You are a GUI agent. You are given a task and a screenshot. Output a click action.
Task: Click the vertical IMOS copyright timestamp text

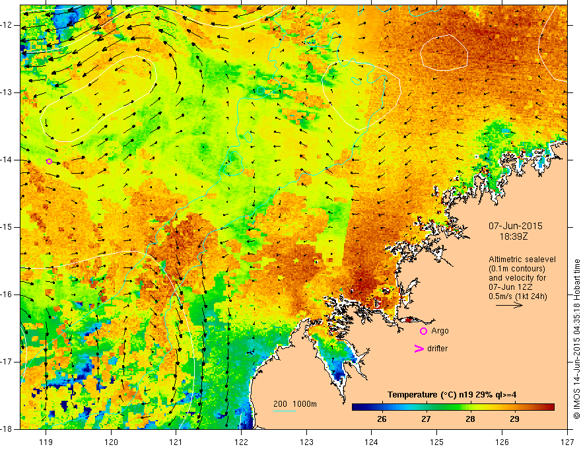pyautogui.click(x=576, y=339)
